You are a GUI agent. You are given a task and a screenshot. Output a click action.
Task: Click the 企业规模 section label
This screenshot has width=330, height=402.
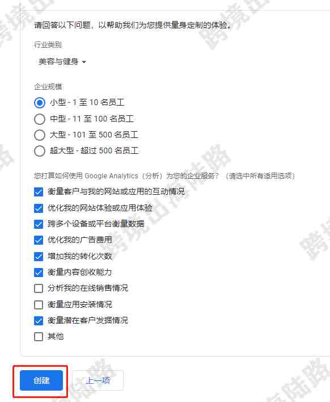(x=48, y=87)
